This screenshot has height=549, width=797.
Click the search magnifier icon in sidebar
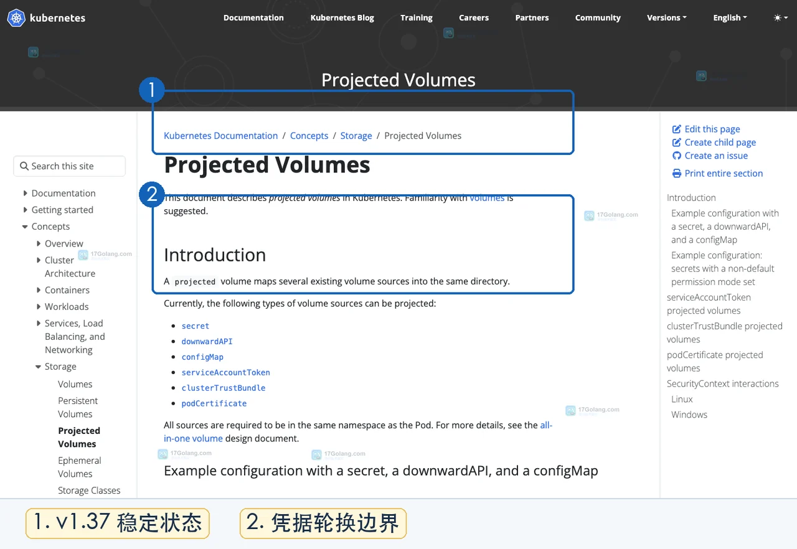tap(24, 166)
